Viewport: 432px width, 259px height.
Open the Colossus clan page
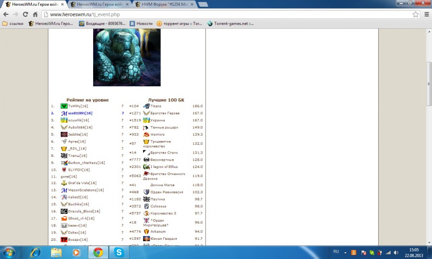(x=158, y=206)
